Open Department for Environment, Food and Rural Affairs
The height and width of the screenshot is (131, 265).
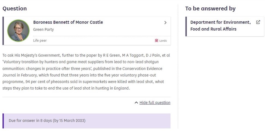click(x=220, y=26)
